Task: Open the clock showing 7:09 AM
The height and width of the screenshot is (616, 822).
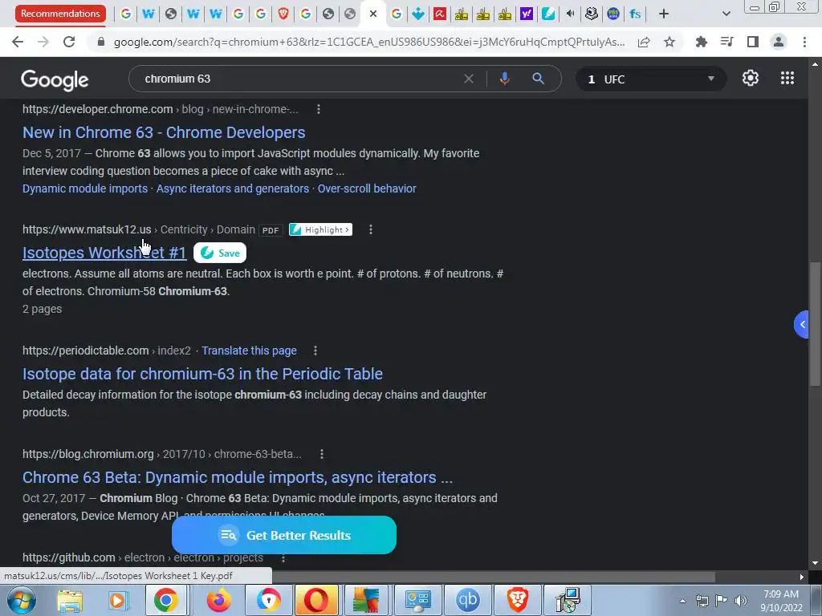Action: (781, 601)
